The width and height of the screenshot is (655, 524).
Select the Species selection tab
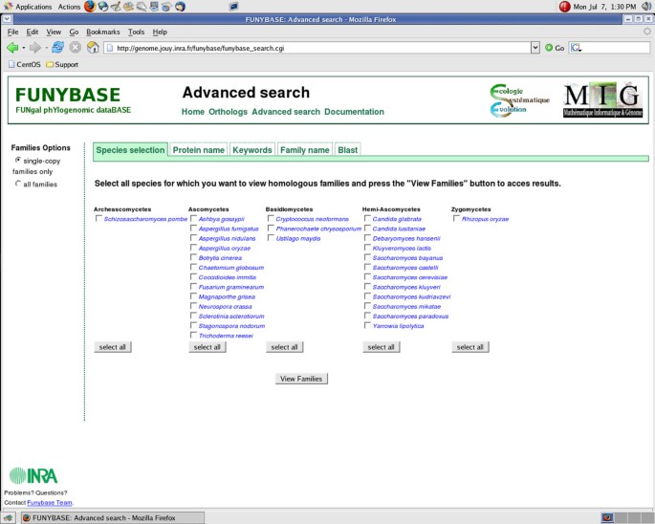(130, 149)
